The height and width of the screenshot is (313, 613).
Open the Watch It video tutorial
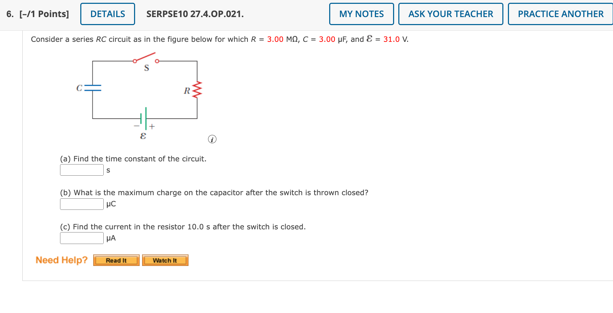[165, 260]
